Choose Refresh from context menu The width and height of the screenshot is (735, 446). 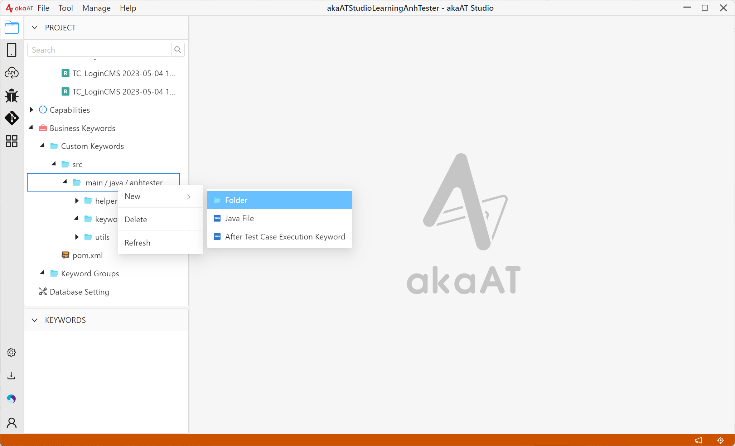click(160, 243)
